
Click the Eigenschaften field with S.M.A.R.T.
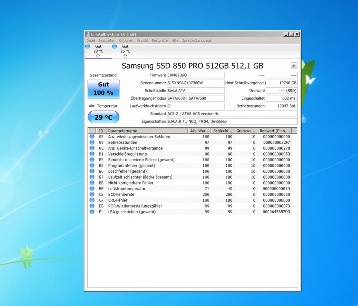(x=232, y=122)
